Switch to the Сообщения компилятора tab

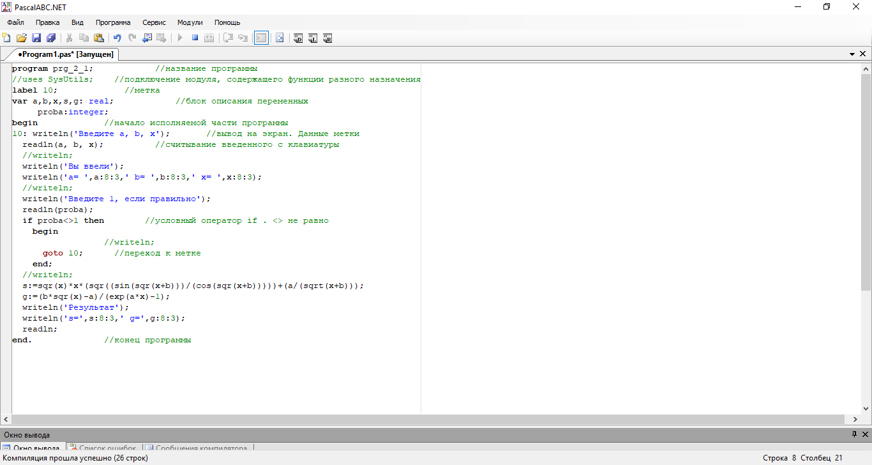click(x=197, y=448)
